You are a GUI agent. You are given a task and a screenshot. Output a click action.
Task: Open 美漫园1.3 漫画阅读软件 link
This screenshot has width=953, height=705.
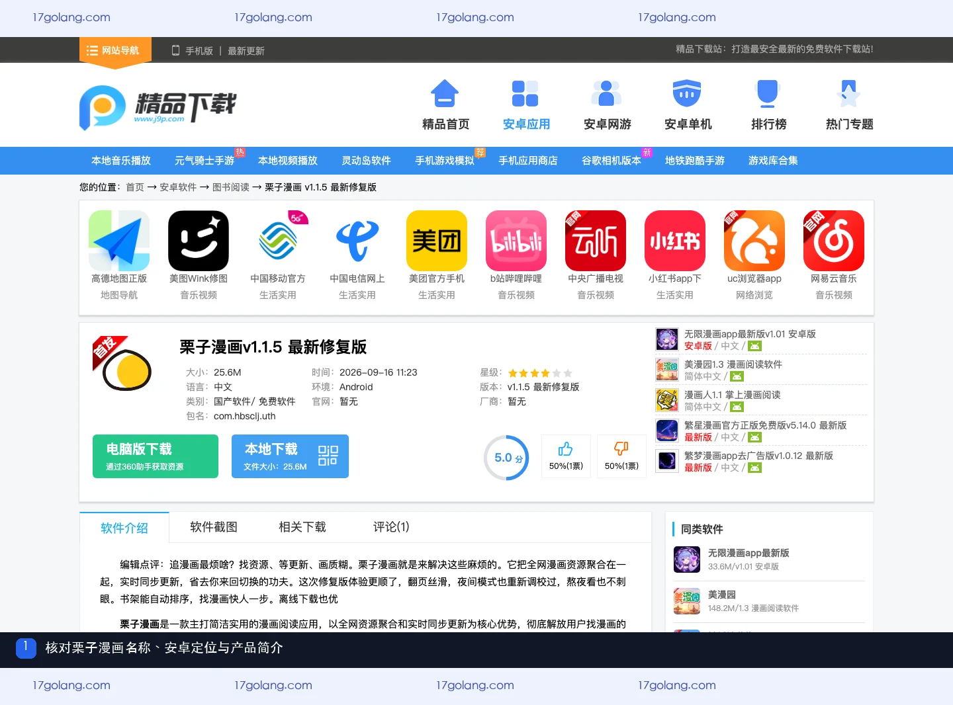pyautogui.click(x=733, y=364)
